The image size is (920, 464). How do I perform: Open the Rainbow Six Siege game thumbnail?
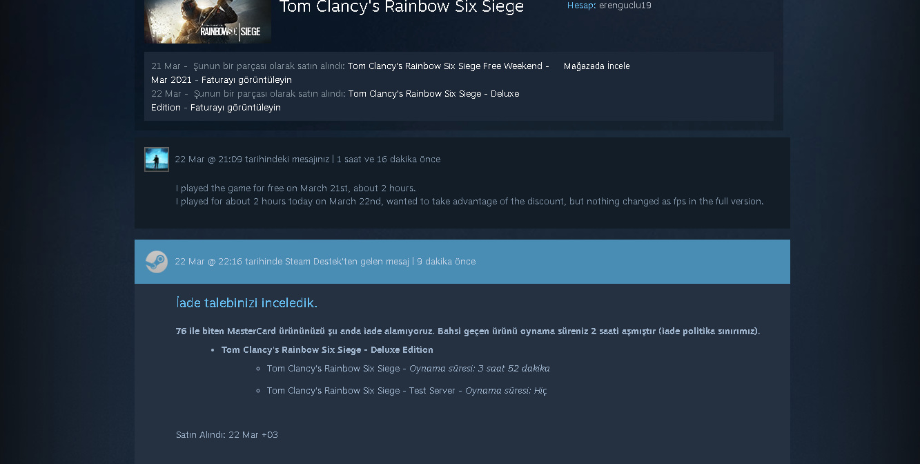pyautogui.click(x=208, y=21)
